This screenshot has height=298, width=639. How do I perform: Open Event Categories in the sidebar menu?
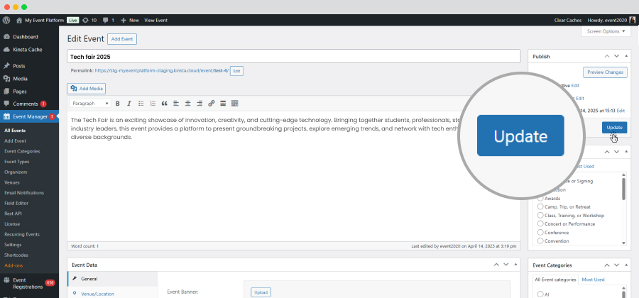[22, 151]
